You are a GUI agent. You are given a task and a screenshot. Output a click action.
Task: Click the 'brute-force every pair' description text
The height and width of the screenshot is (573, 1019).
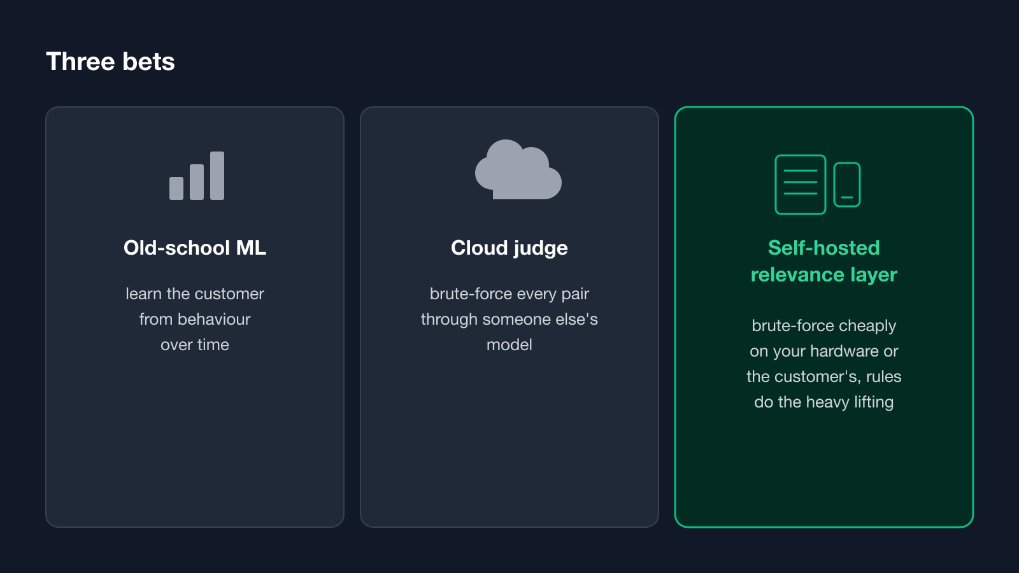pyautogui.click(x=509, y=319)
